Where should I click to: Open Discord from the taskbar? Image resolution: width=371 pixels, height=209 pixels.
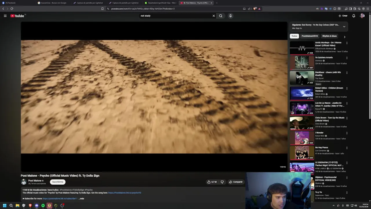click(x=37, y=206)
